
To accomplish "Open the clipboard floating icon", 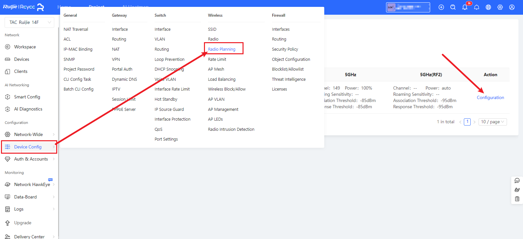I will point(517,199).
